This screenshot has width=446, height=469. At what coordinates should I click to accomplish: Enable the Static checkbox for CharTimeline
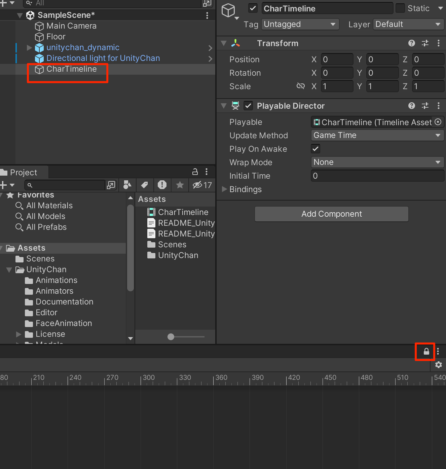[400, 8]
